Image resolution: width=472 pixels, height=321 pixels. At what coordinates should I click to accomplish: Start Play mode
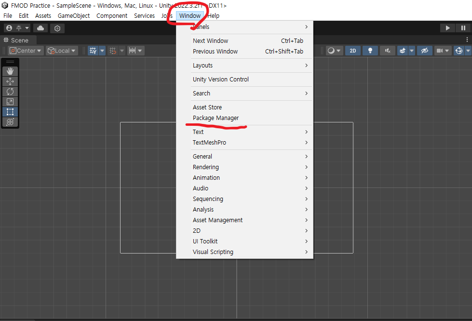click(x=447, y=28)
